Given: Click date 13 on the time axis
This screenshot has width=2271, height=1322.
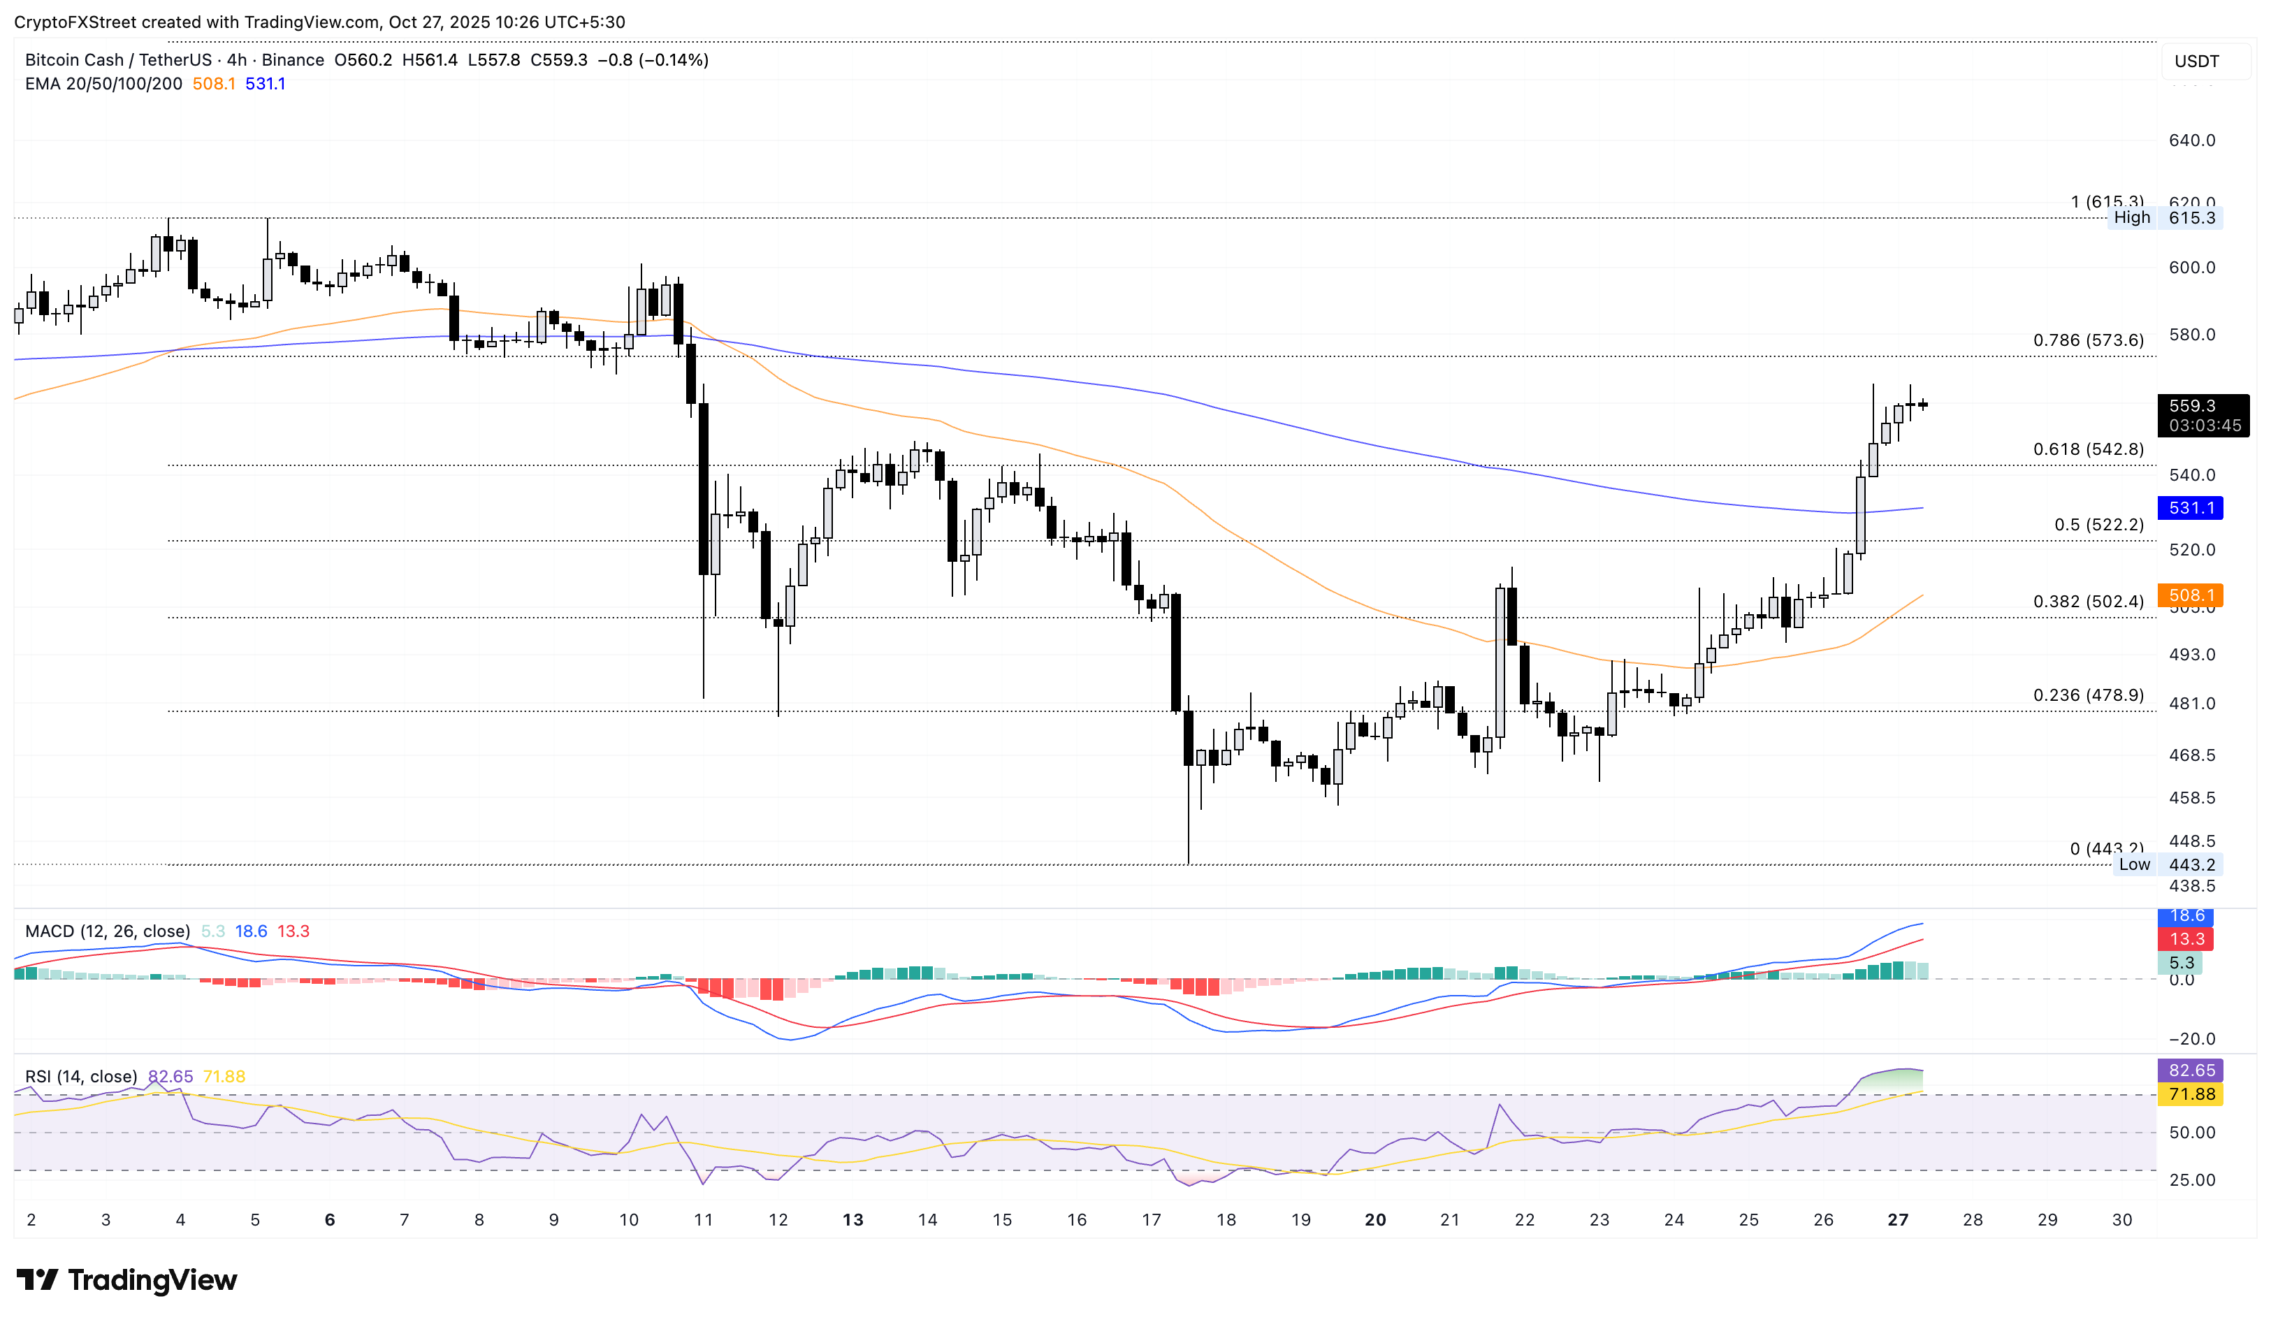Looking at the screenshot, I should coord(852,1220).
